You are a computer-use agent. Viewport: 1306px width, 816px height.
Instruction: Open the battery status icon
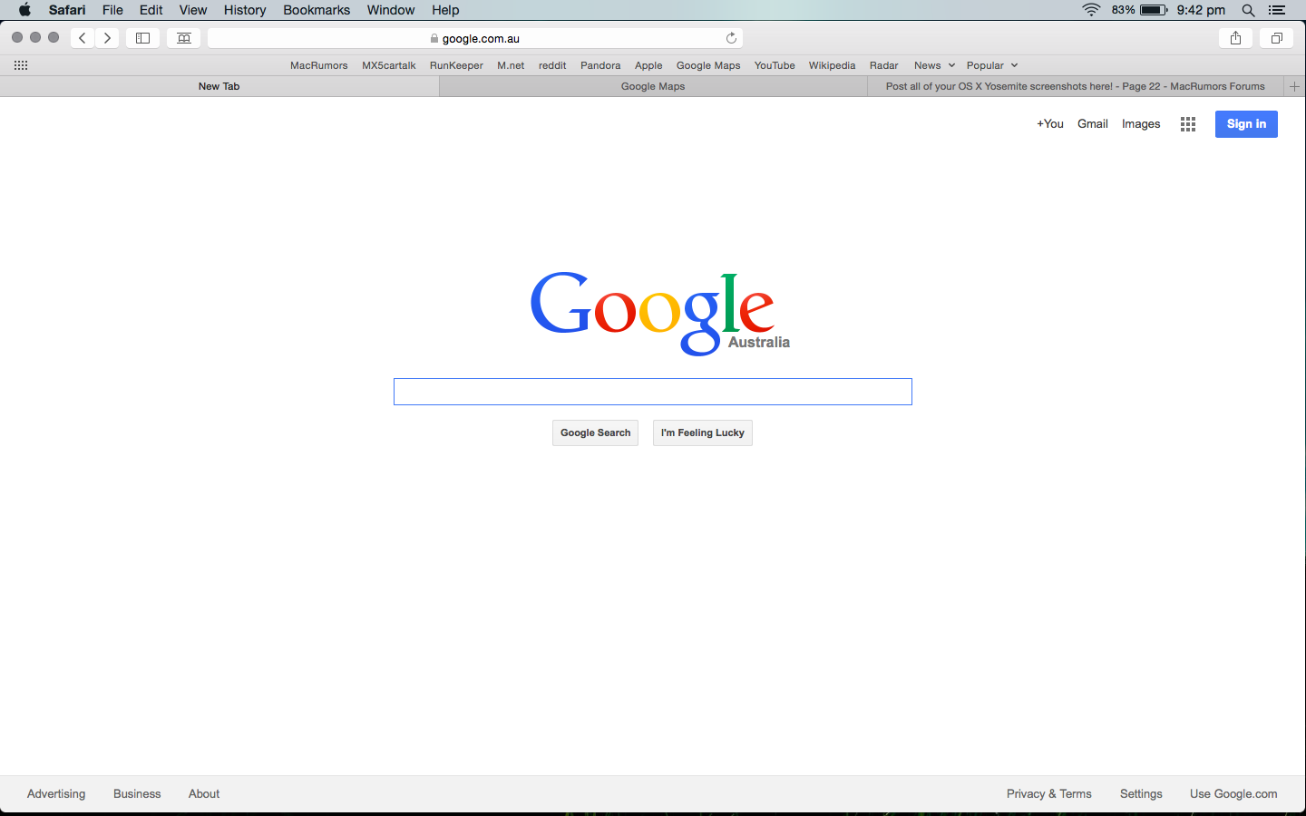(x=1154, y=10)
